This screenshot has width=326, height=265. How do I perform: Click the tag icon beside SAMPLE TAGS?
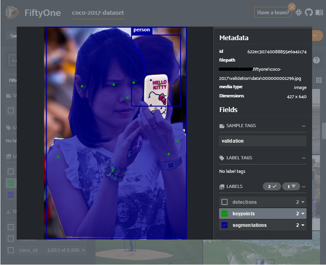(221, 125)
